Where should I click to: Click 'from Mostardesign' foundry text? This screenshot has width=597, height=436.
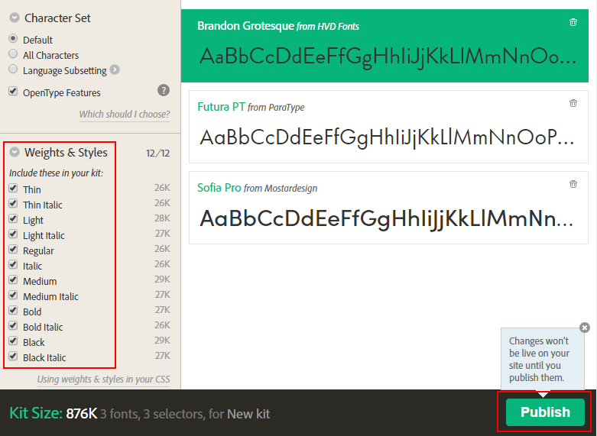(x=281, y=189)
